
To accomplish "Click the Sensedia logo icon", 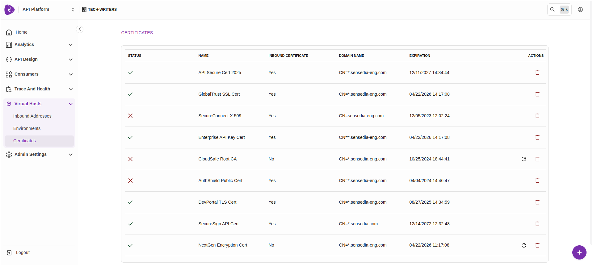I will click(10, 10).
